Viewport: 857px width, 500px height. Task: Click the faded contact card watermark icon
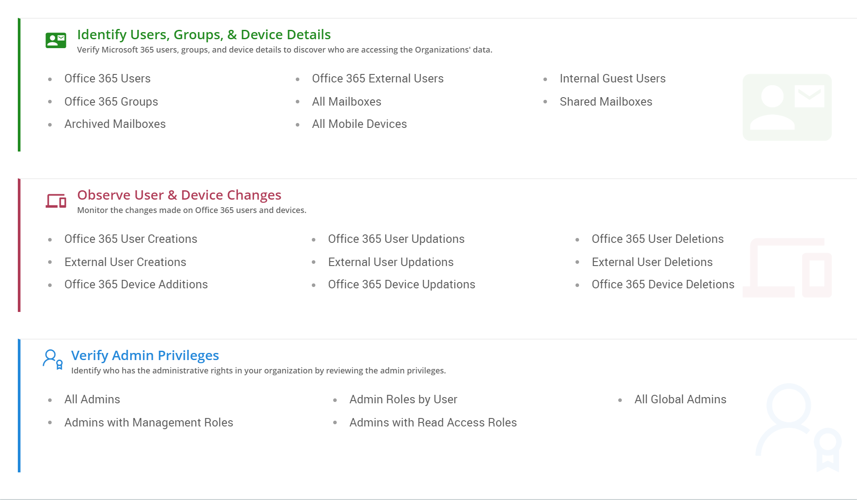point(787,107)
